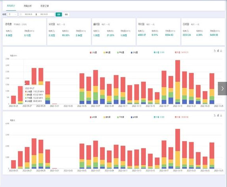
Task: Toggle 平电量 series in kWh chart legend
Action: (121, 52)
